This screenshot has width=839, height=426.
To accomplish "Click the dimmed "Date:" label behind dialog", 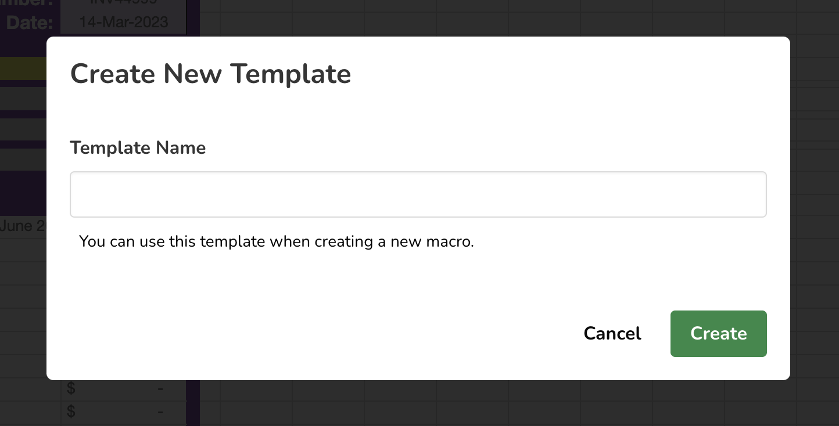I will 29,23.
